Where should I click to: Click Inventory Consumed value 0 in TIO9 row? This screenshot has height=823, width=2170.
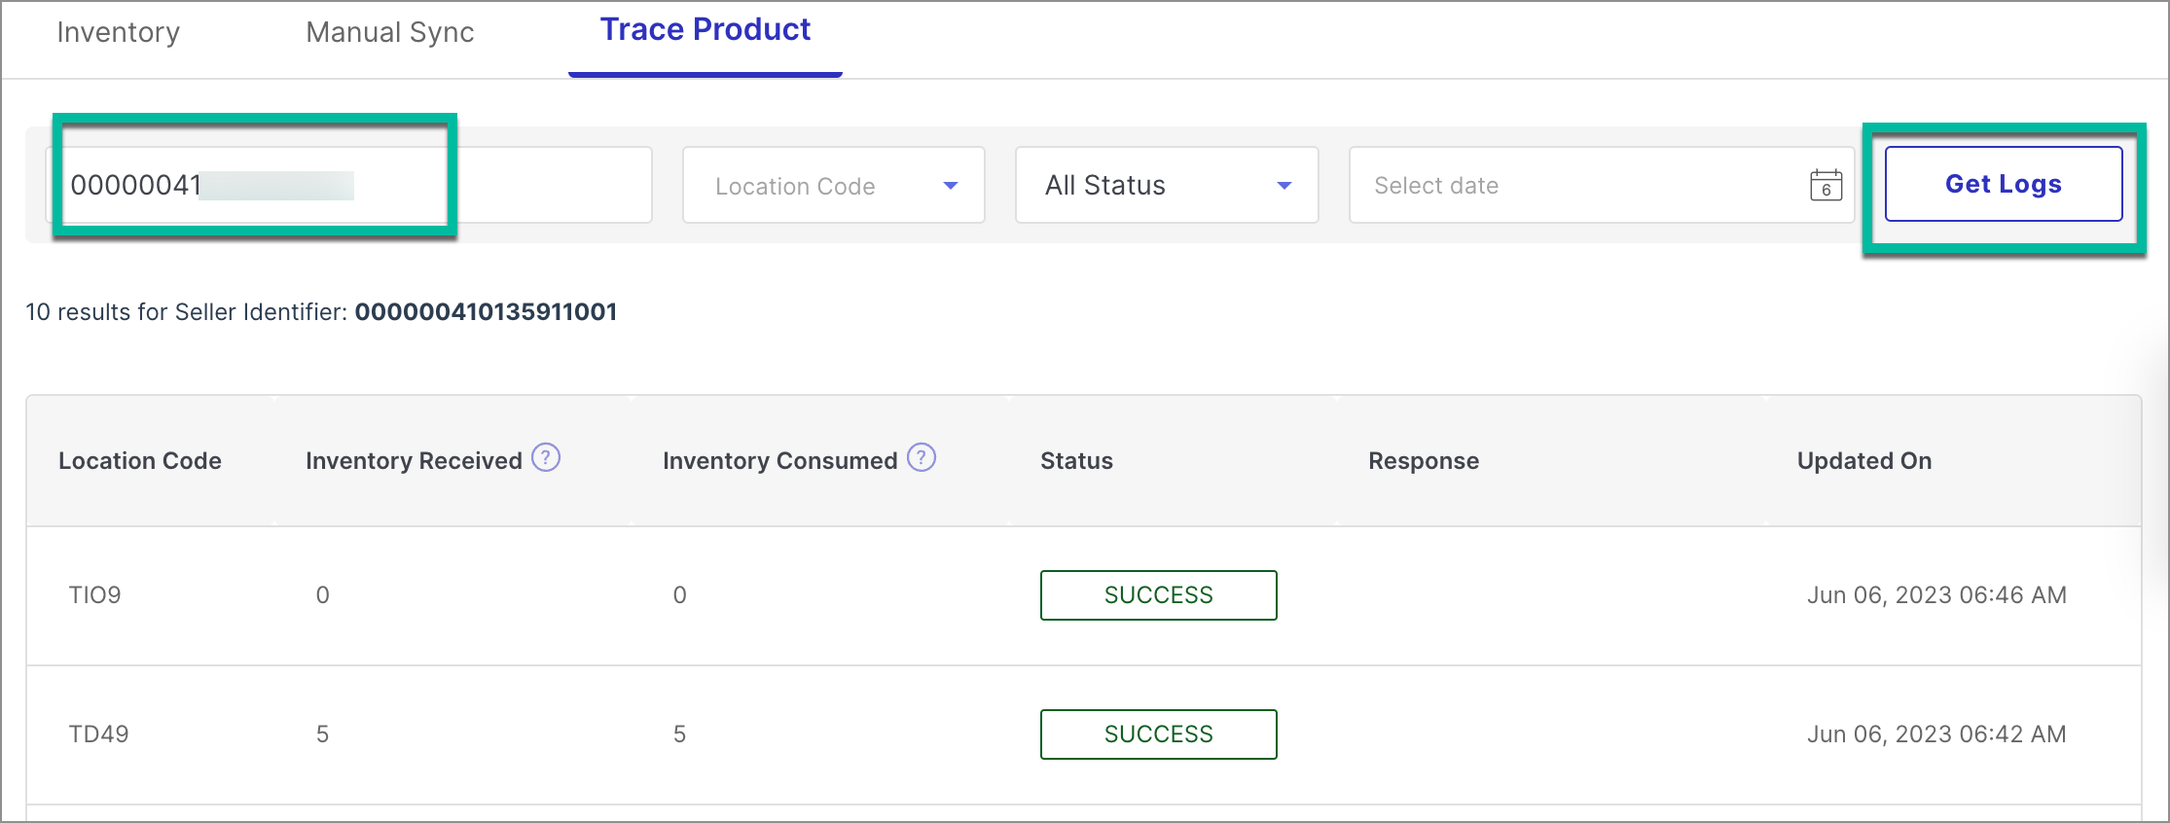tap(679, 594)
